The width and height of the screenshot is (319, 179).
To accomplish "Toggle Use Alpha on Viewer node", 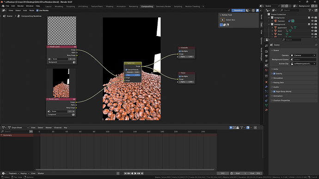I will [180, 76].
